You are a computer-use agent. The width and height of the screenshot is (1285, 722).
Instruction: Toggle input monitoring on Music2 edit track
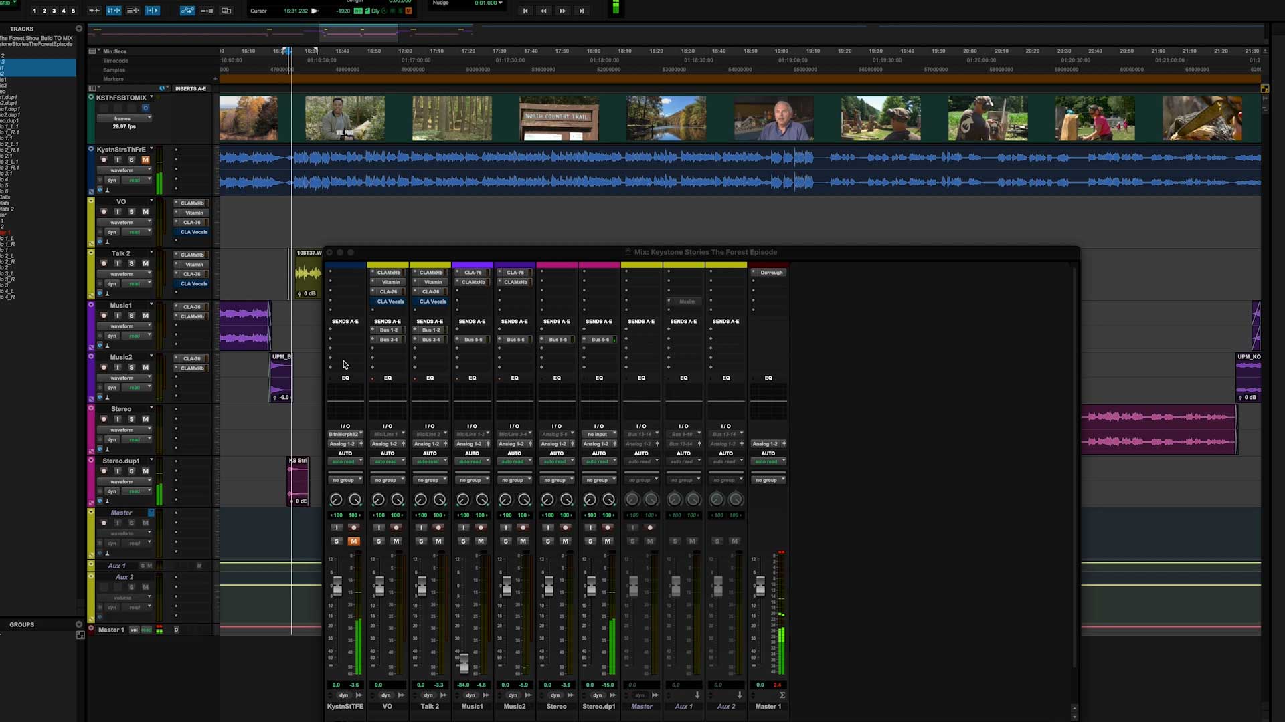117,367
